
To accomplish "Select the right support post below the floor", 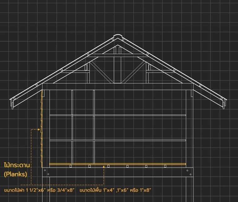I will tap(189, 189).
